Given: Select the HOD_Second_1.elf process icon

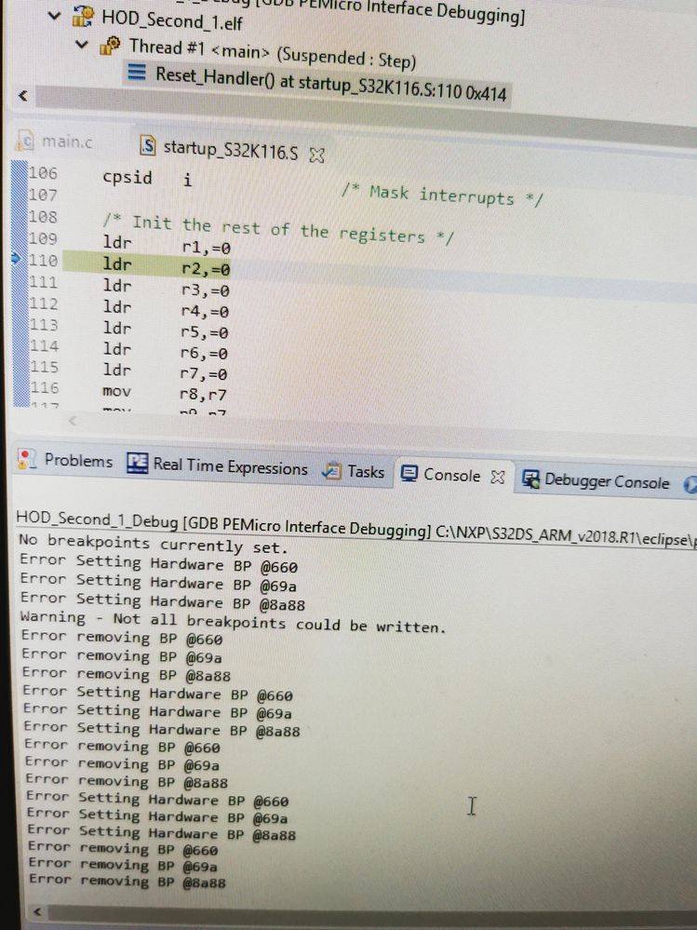Looking at the screenshot, I should click(83, 17).
